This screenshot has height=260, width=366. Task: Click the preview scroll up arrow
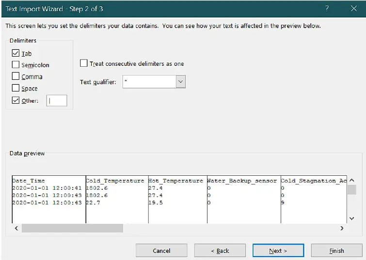click(352, 180)
